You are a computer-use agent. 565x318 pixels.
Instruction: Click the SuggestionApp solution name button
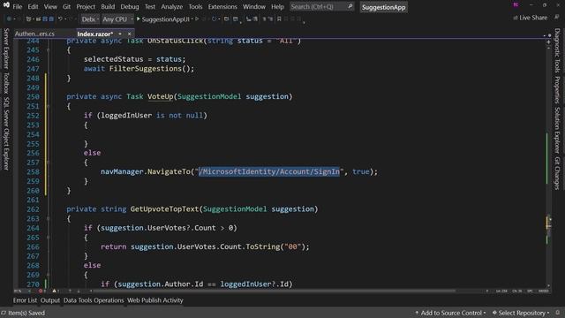click(384, 7)
